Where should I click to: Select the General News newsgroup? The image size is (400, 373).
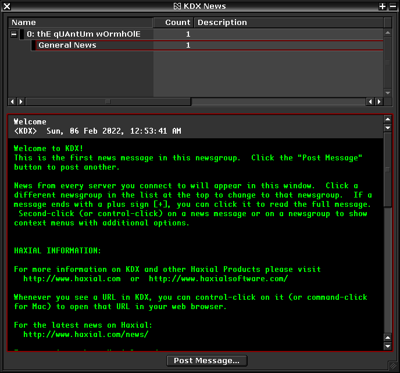207,45
